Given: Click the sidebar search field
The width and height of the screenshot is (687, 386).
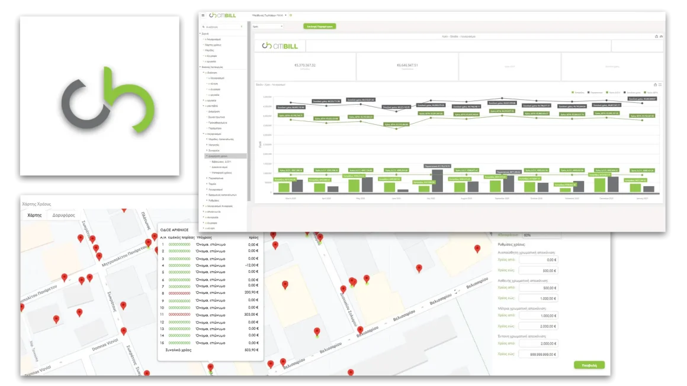Looking at the screenshot, I should pyautogui.click(x=223, y=27).
